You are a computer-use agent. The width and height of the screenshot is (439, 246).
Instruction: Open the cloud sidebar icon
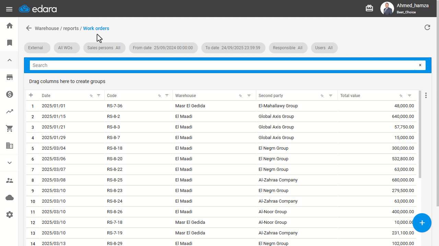(10, 197)
